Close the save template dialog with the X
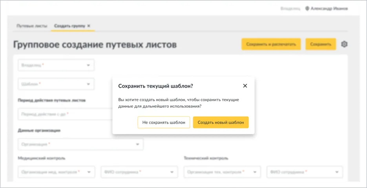 [x=245, y=86]
